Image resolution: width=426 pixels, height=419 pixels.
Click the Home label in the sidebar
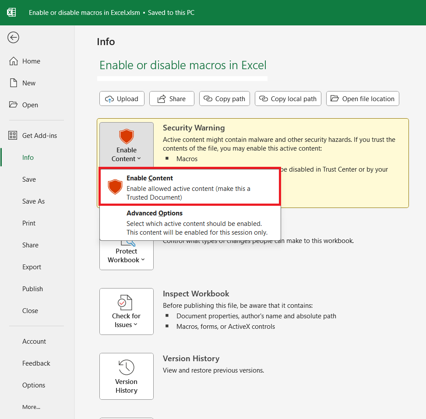[x=31, y=61]
